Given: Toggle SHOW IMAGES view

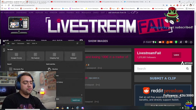Looking at the screenshot, I should tap(98, 41).
